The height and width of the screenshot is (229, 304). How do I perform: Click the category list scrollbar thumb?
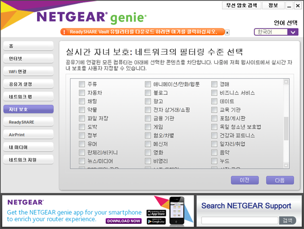click(286, 128)
